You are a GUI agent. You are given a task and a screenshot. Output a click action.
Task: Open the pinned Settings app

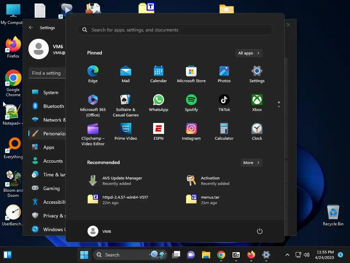257,74
